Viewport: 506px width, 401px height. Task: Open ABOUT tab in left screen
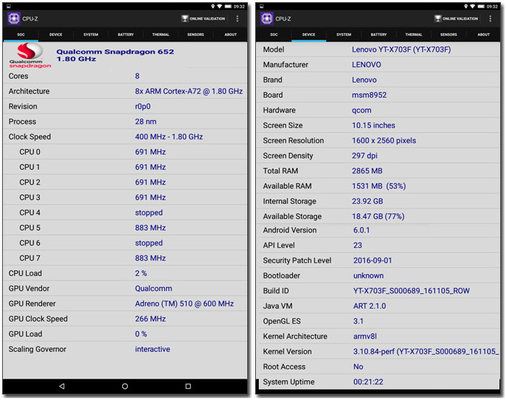231,35
